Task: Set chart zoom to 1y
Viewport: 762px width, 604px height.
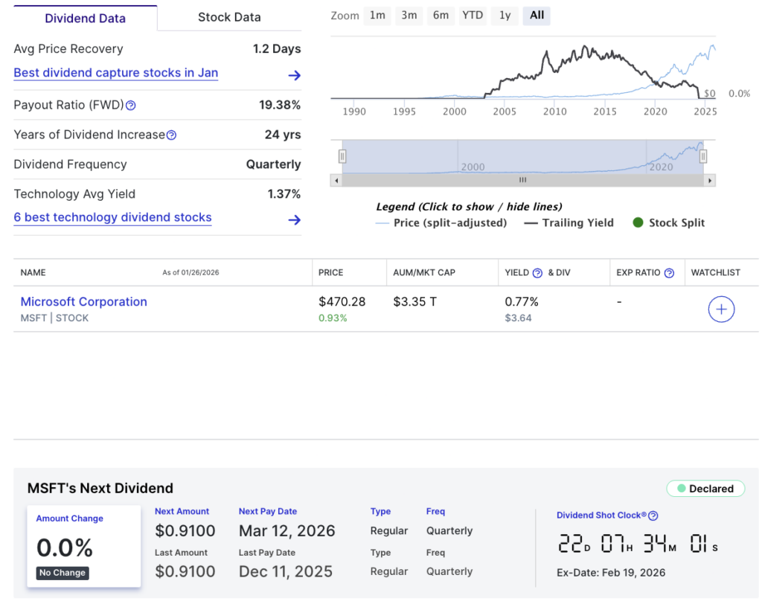Action: (x=505, y=15)
